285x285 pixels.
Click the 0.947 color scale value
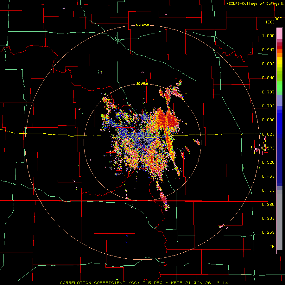click(268, 50)
